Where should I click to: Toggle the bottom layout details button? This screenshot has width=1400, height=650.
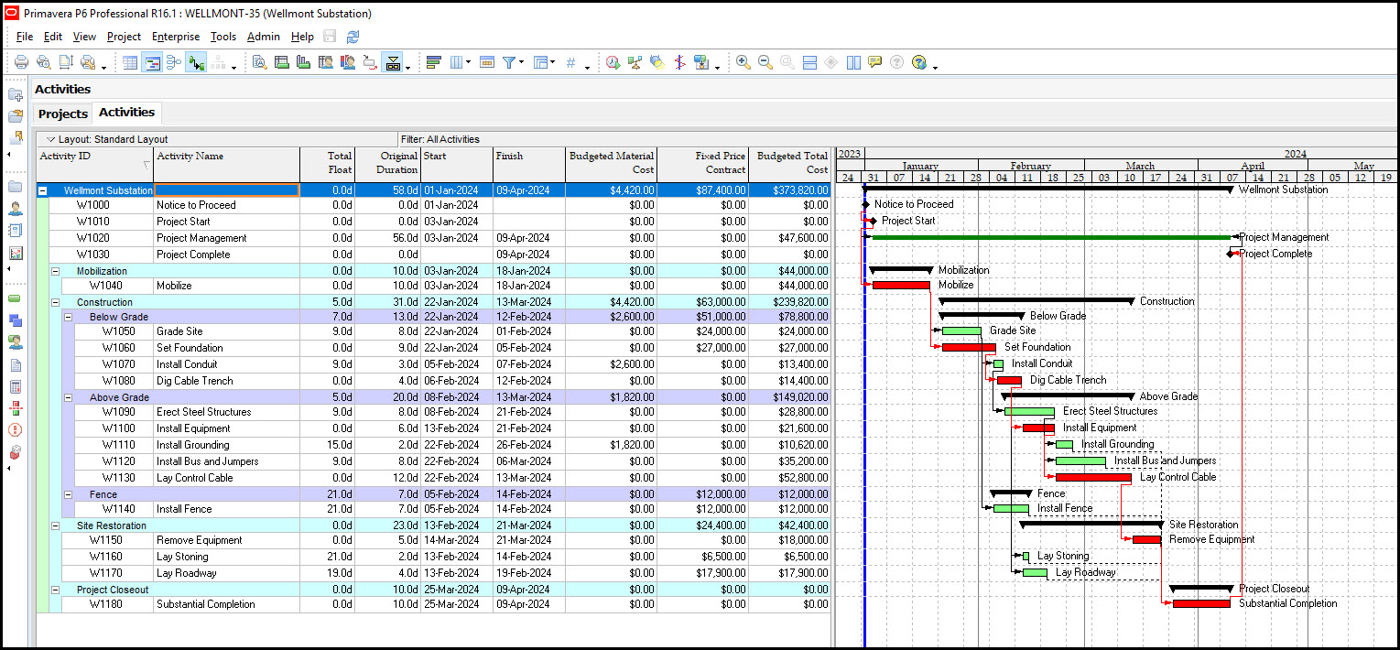[x=392, y=63]
